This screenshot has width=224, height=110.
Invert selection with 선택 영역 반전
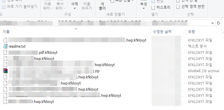[x=191, y=6]
